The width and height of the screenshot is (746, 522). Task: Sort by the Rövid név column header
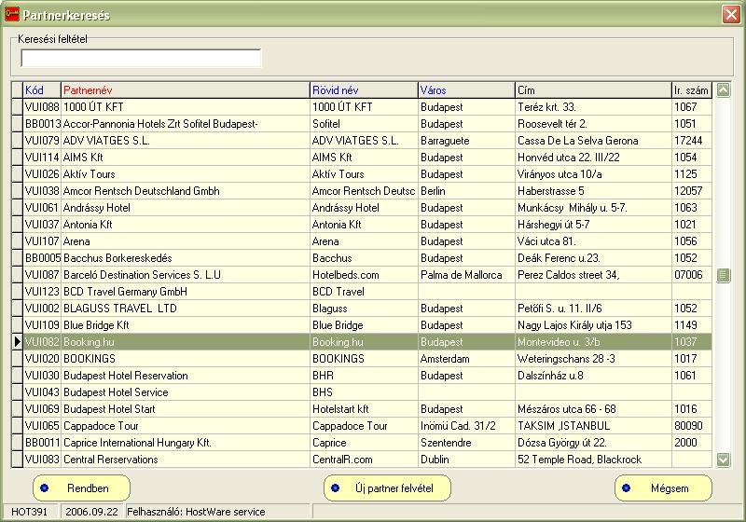click(x=364, y=89)
